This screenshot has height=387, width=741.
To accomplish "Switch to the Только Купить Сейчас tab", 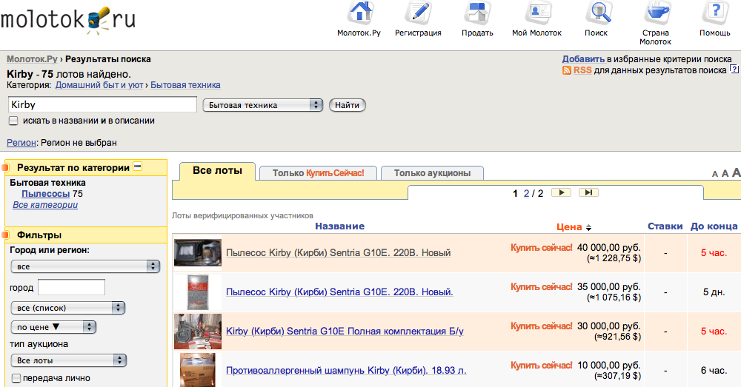I will pyautogui.click(x=318, y=173).
